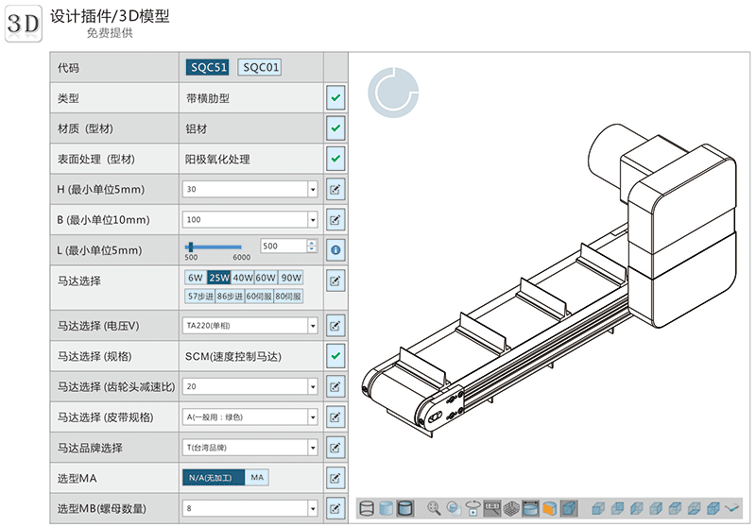Click the rotate view icon with play symbol
This screenshot has height=527, width=756.
[x=473, y=508]
